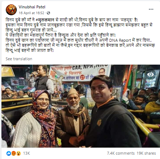Toggle the hidden-eye icon on the photo
This screenshot has height=159, width=160.
(x=150, y=74)
